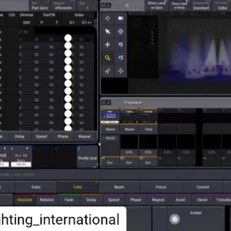Click the first Go+ button under Main executor
The width and height of the screenshot is (231, 231).
(x=110, y=162)
